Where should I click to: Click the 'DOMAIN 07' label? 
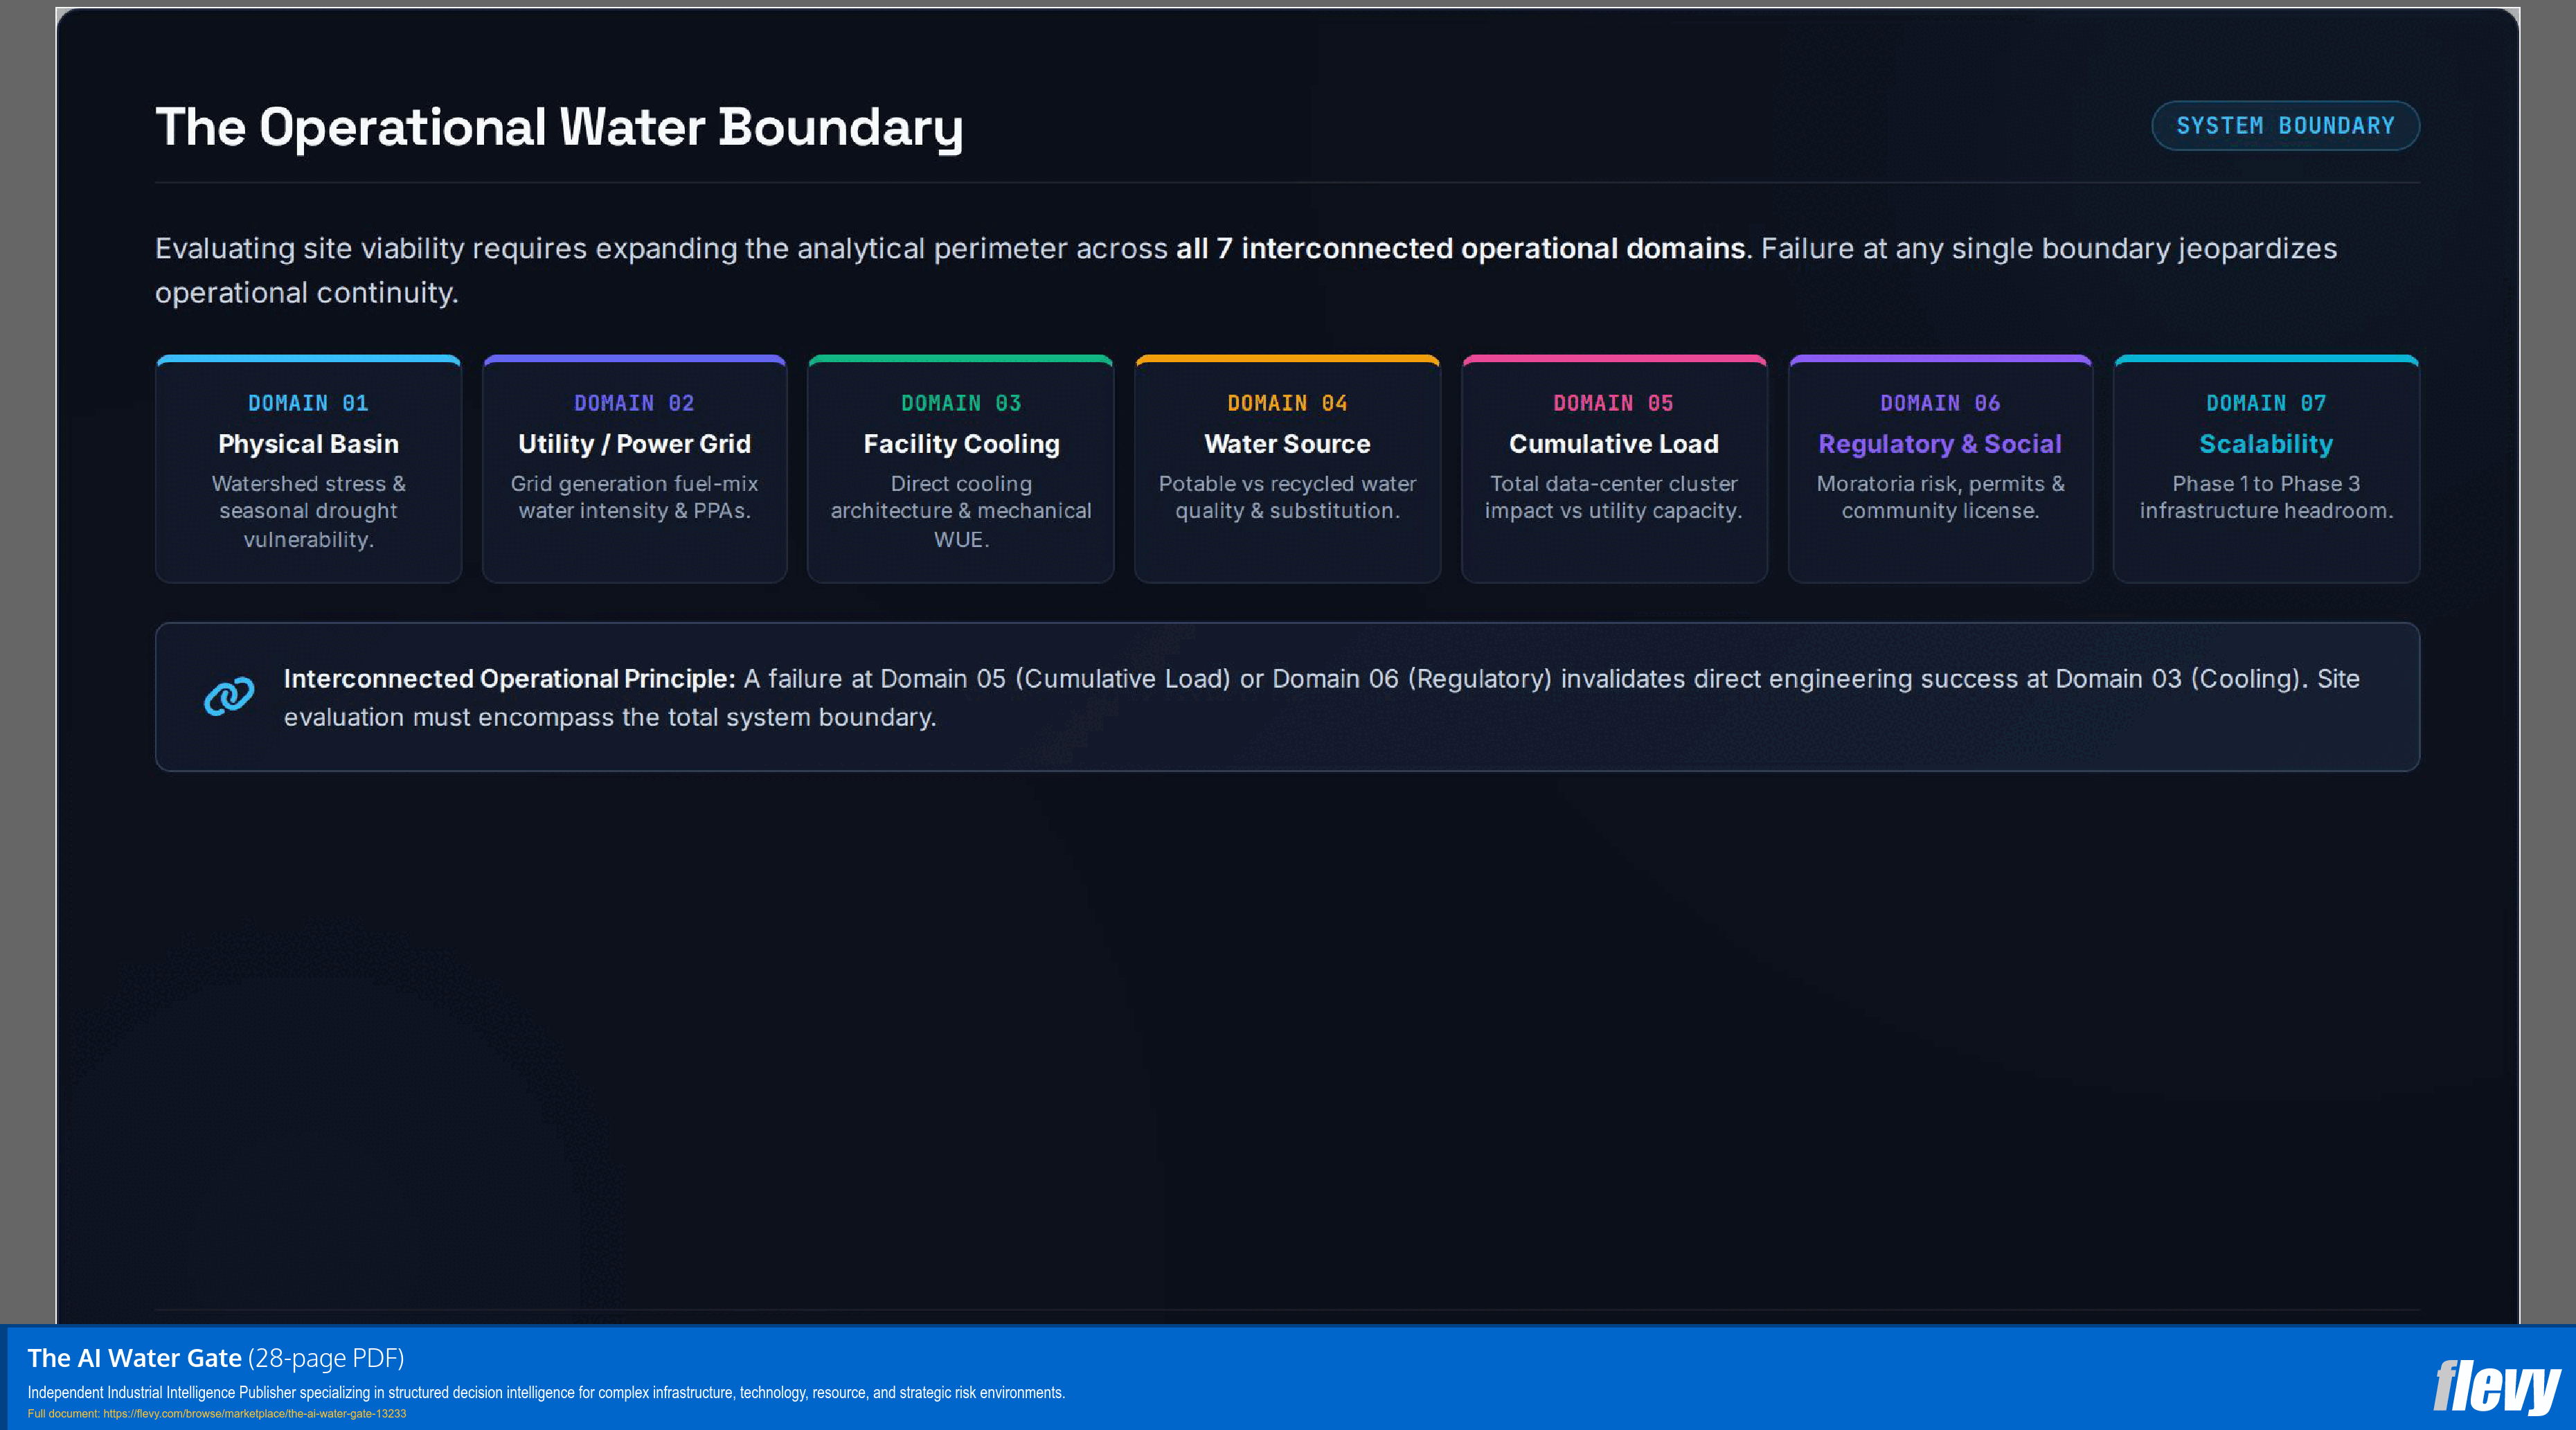pos(2266,403)
